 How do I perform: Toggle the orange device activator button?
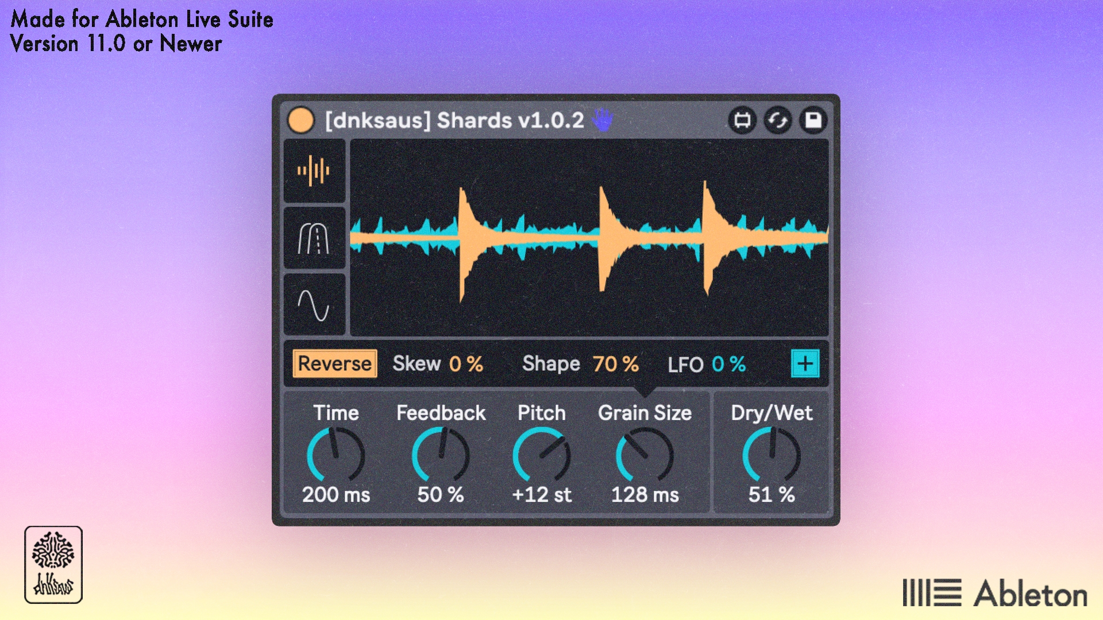coord(300,121)
